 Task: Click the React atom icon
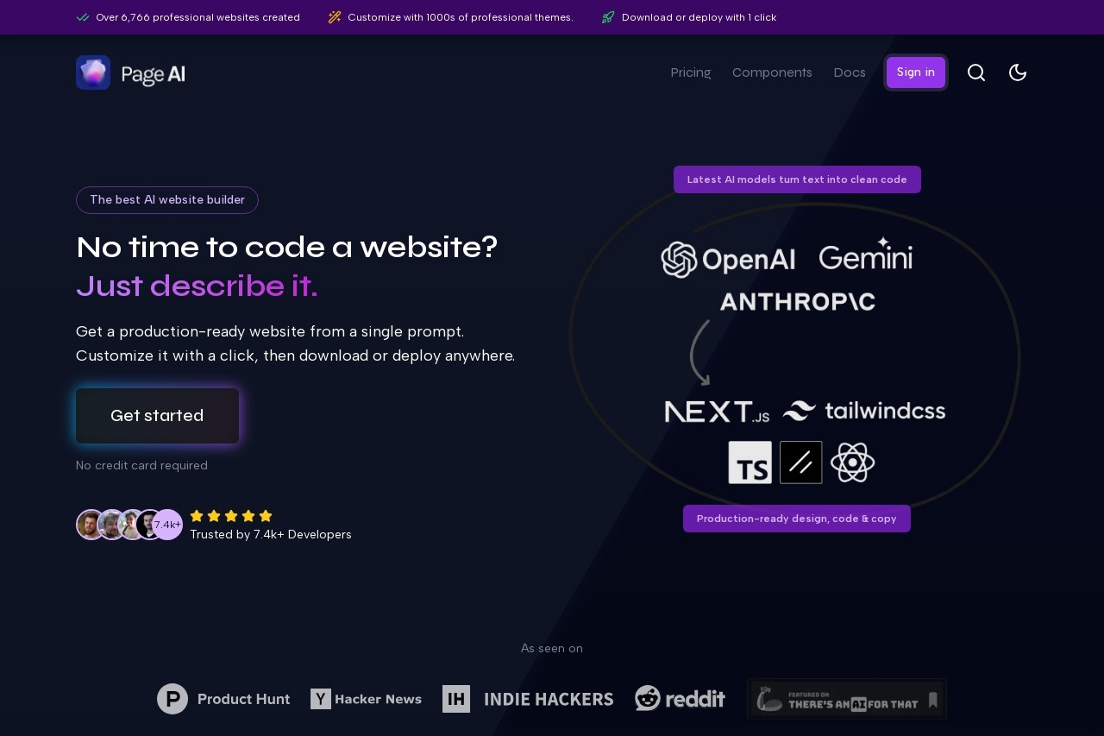[x=853, y=462]
